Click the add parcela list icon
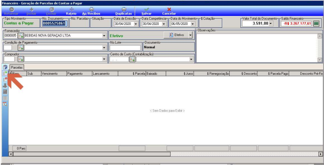The height and width of the screenshot is (165, 324). (5, 73)
